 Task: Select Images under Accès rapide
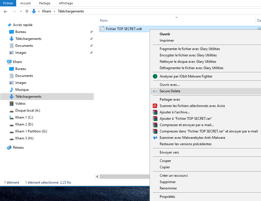click(x=21, y=53)
